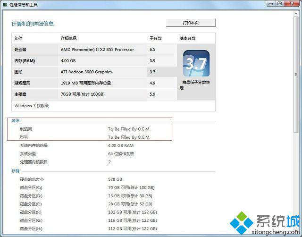The height and width of the screenshot is (237, 302).
Task: Click the gaming graphics subscore 4.9
Action: 152,83
